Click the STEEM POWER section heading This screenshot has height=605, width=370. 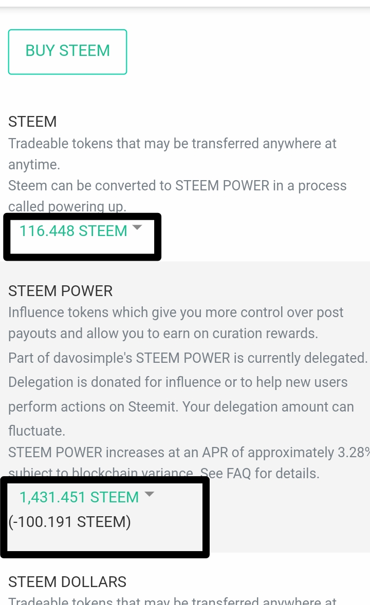click(x=60, y=291)
